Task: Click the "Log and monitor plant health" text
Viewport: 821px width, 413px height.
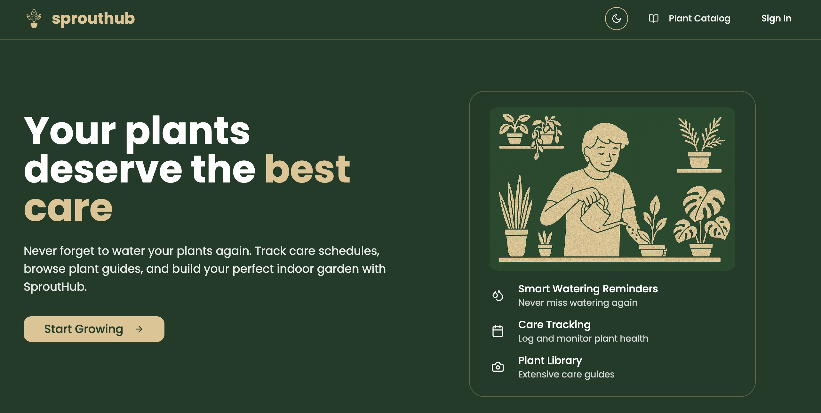Action: coord(583,339)
